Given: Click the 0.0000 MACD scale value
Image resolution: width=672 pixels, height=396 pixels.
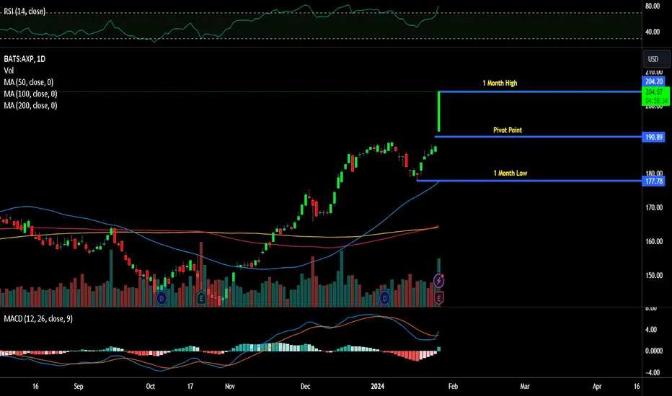Looking at the screenshot, I should [654, 351].
